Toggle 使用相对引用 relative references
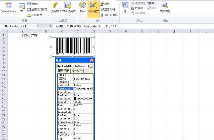 pos(37,9)
